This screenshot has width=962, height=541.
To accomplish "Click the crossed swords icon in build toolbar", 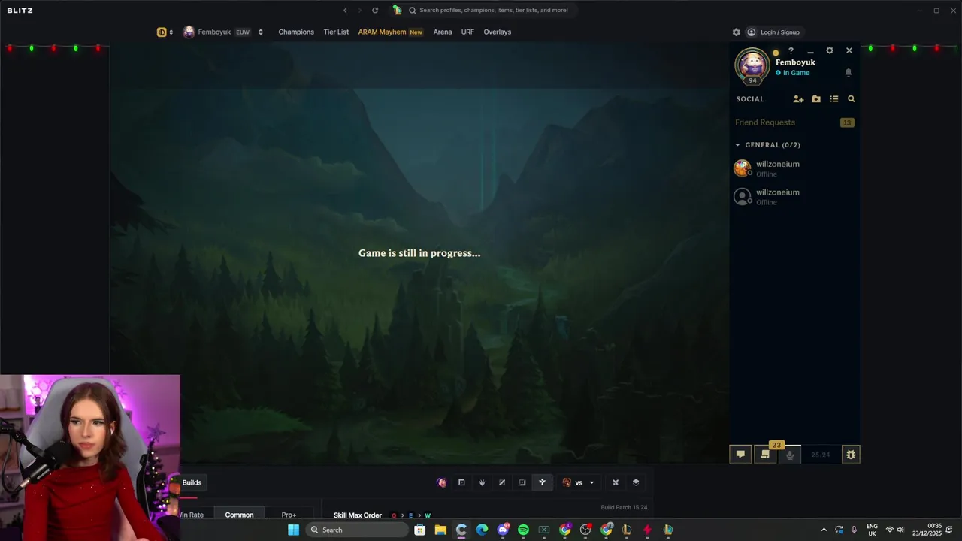I will [x=616, y=482].
